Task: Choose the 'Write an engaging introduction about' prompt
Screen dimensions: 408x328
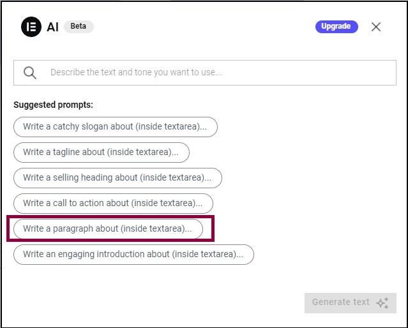Action: [x=133, y=255]
